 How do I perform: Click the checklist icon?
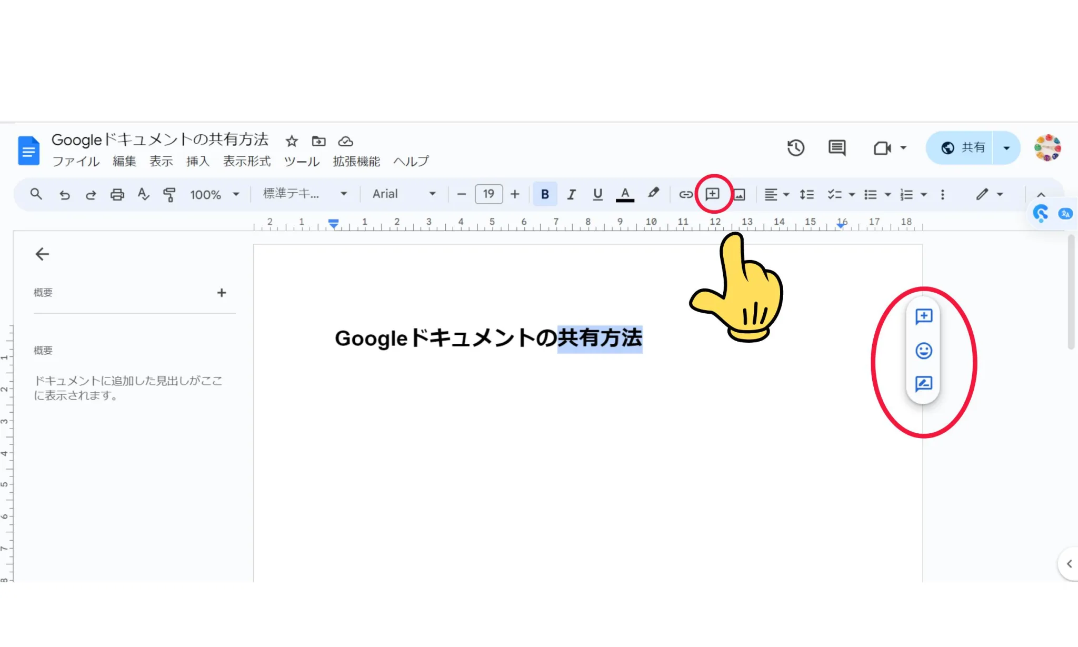click(835, 195)
